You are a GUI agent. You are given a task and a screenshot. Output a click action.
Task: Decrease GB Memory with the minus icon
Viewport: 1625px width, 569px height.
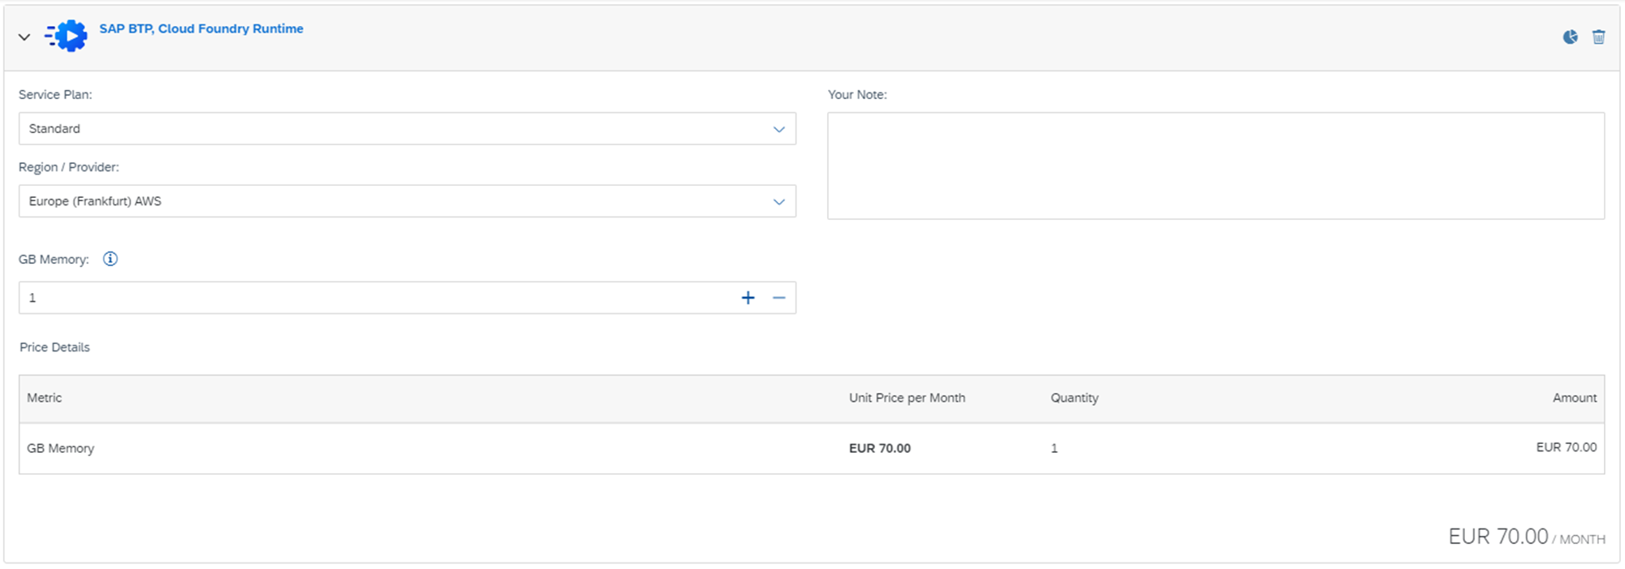click(778, 298)
